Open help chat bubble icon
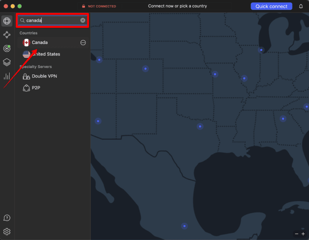The image size is (309, 240). coord(7,218)
